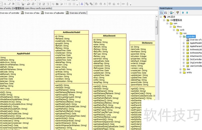This screenshot has height=130, width=202.
Task: Collapse the controller package node
Action: click(x=181, y=37)
